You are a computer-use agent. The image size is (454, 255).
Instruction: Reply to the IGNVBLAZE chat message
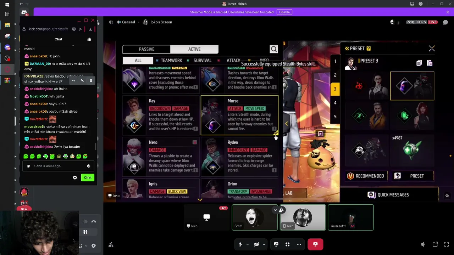(73, 81)
